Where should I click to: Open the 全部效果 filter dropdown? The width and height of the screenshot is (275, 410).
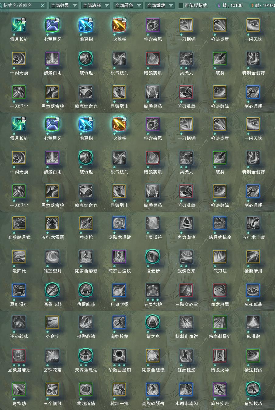(64, 5)
